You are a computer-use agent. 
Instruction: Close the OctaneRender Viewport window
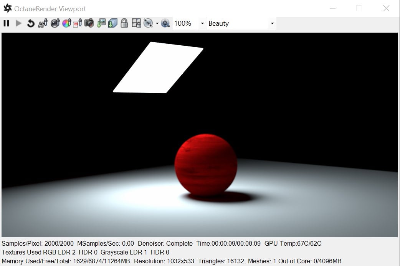pos(386,8)
